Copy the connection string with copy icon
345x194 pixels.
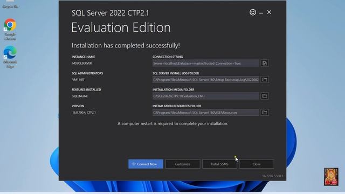(265, 64)
